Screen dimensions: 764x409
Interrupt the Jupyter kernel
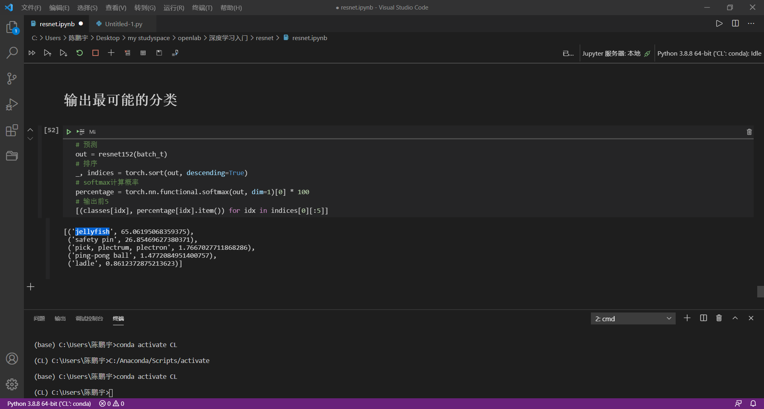point(95,53)
